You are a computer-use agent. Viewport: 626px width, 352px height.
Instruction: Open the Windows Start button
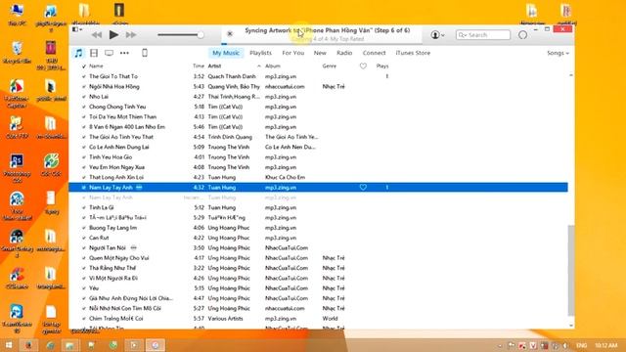pyautogui.click(x=9, y=345)
